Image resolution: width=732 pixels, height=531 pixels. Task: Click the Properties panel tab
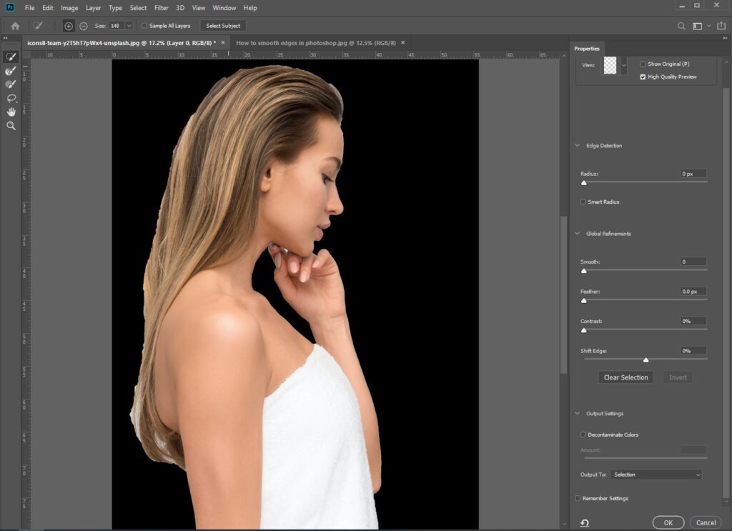[587, 49]
